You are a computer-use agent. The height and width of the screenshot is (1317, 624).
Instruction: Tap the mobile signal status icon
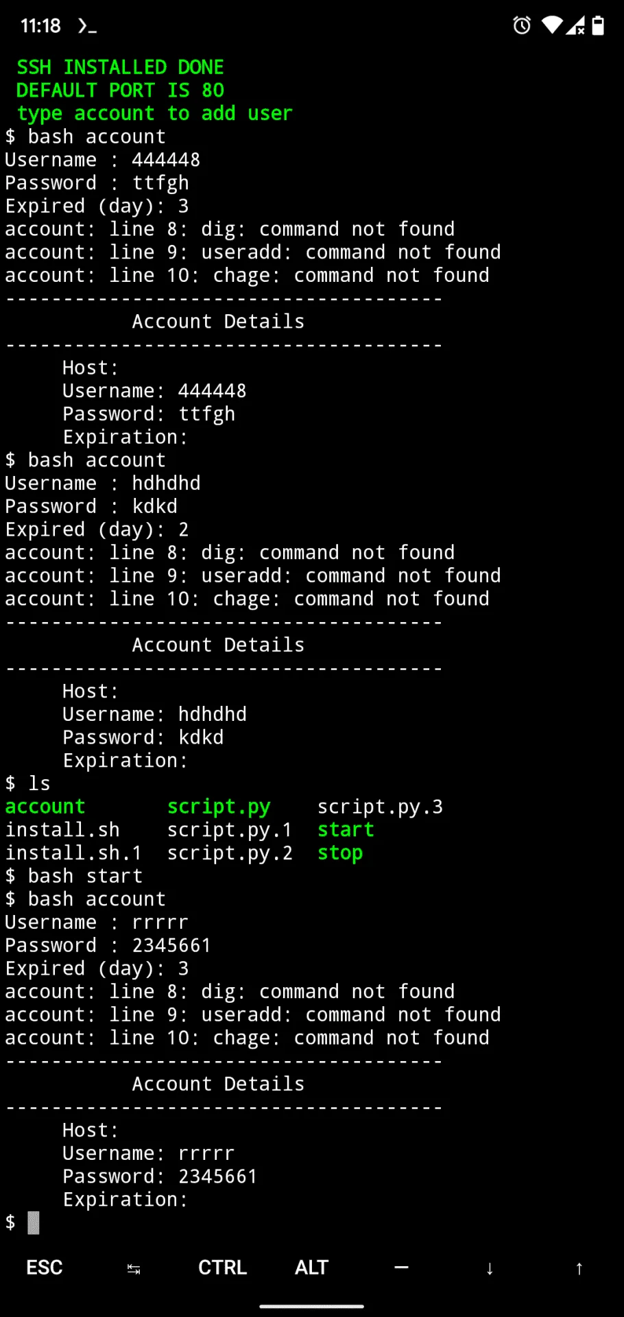(x=575, y=25)
